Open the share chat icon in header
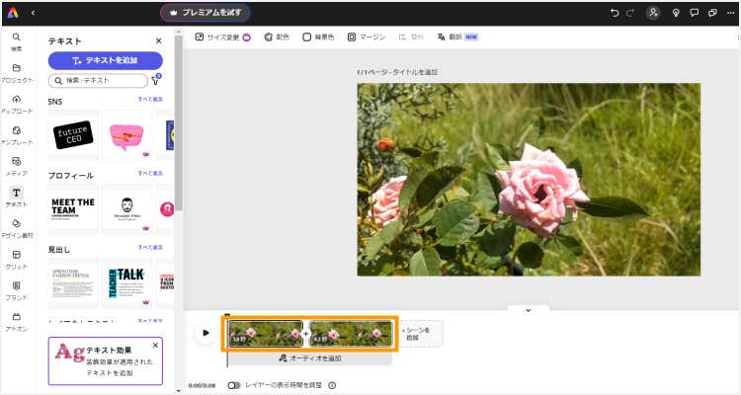The height and width of the screenshot is (395, 741). point(712,13)
